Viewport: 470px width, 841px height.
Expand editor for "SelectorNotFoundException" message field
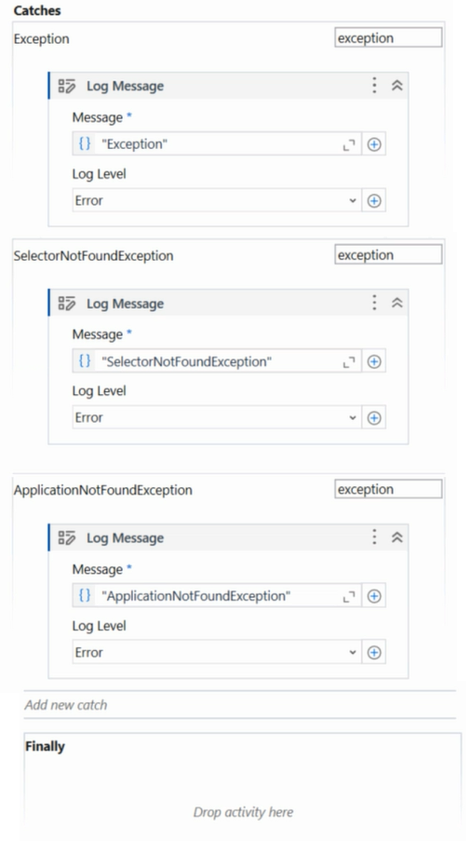coord(349,362)
